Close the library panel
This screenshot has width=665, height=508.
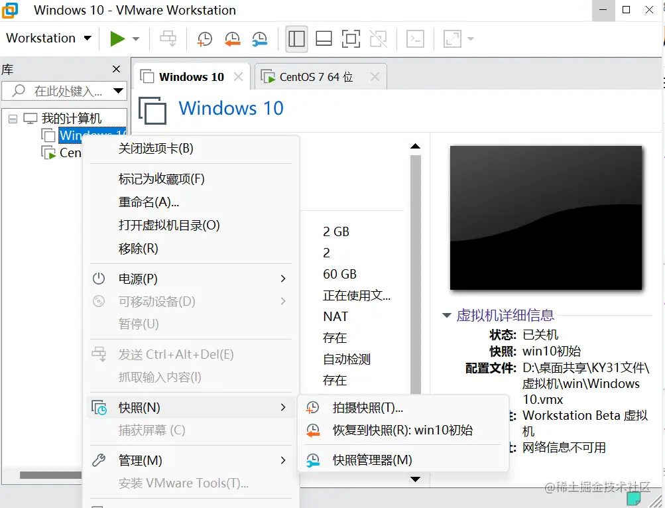coord(116,69)
